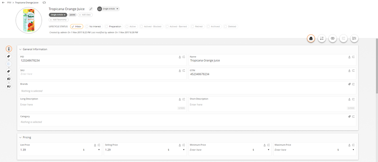The image size is (378, 162).
Task: Click the lock icon in Name field
Action: pyautogui.click(x=349, y=57)
